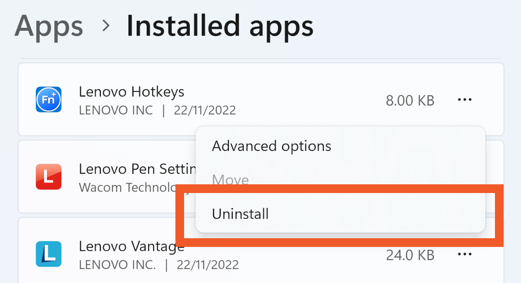Image resolution: width=521 pixels, height=283 pixels.
Task: Click the Installed apps page title
Action: point(220,26)
